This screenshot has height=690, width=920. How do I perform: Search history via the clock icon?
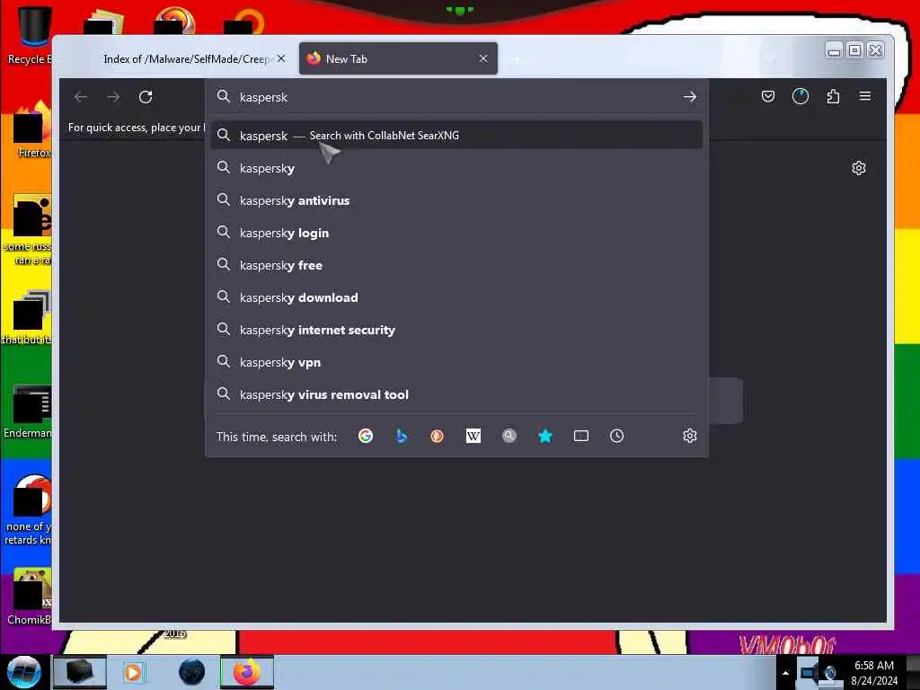[616, 436]
